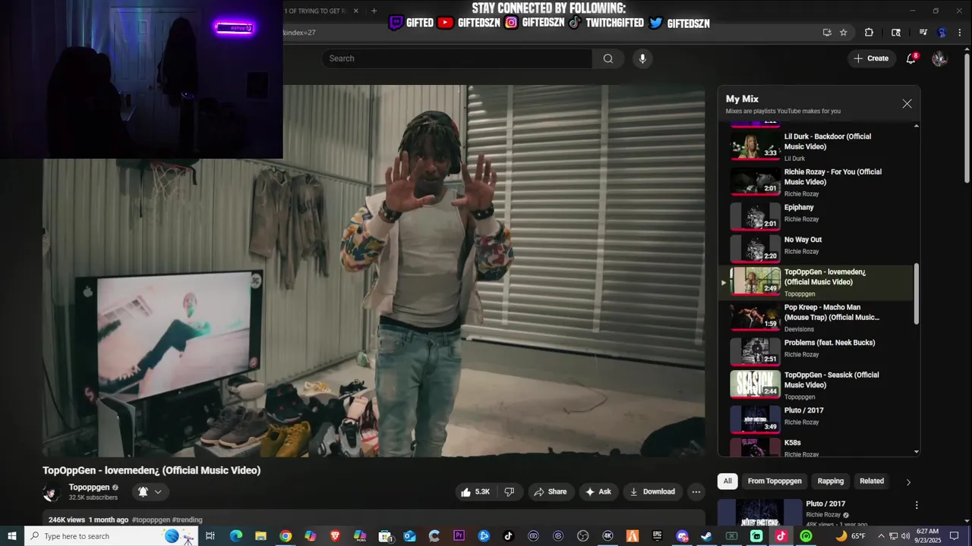Open YouTube account avatar menu
The width and height of the screenshot is (972, 546).
pos(939,58)
